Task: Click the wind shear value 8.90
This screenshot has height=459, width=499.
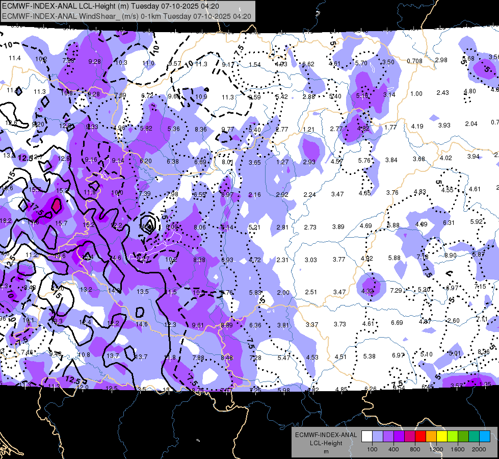Action: point(451,256)
